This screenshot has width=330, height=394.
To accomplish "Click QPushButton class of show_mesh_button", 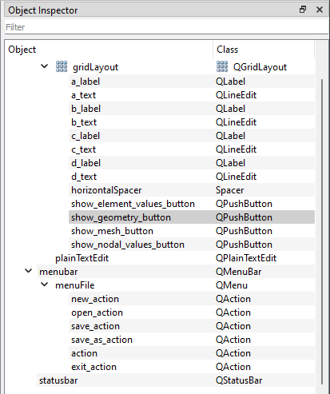I will 244,231.
